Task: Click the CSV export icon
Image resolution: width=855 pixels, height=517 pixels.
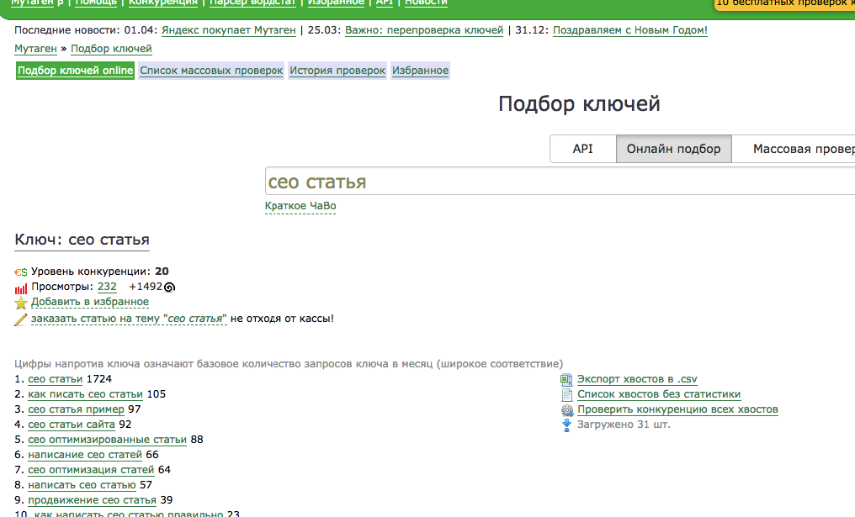Action: pos(566,378)
